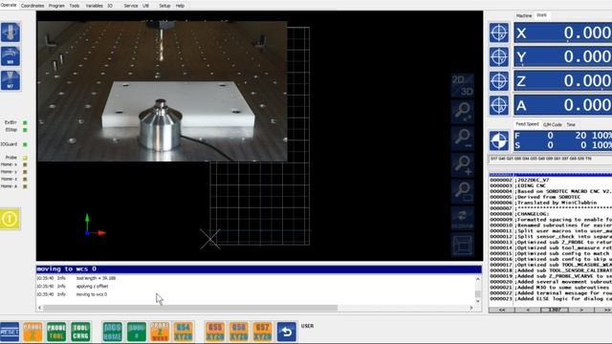The image size is (612, 344).
Task: Click the G-code listing '<<' first button
Action: [x=501, y=310]
